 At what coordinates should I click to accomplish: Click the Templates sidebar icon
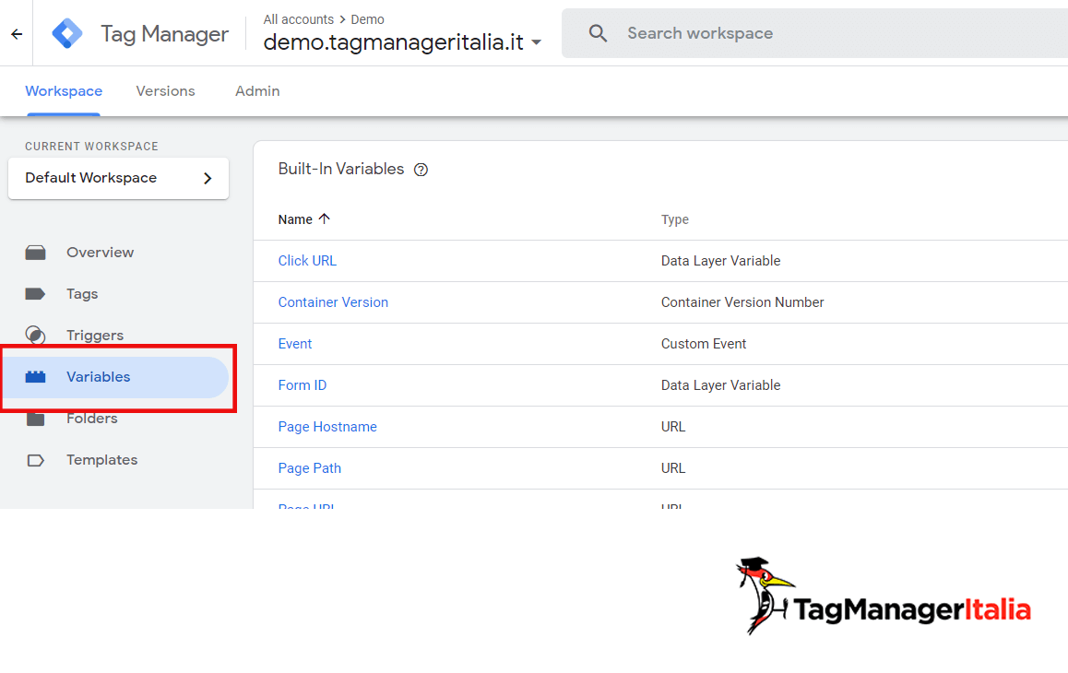click(x=35, y=460)
